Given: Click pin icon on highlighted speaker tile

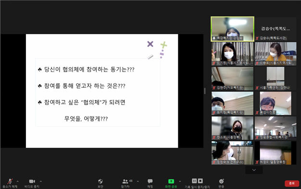Looking at the screenshot, I should (214, 38).
